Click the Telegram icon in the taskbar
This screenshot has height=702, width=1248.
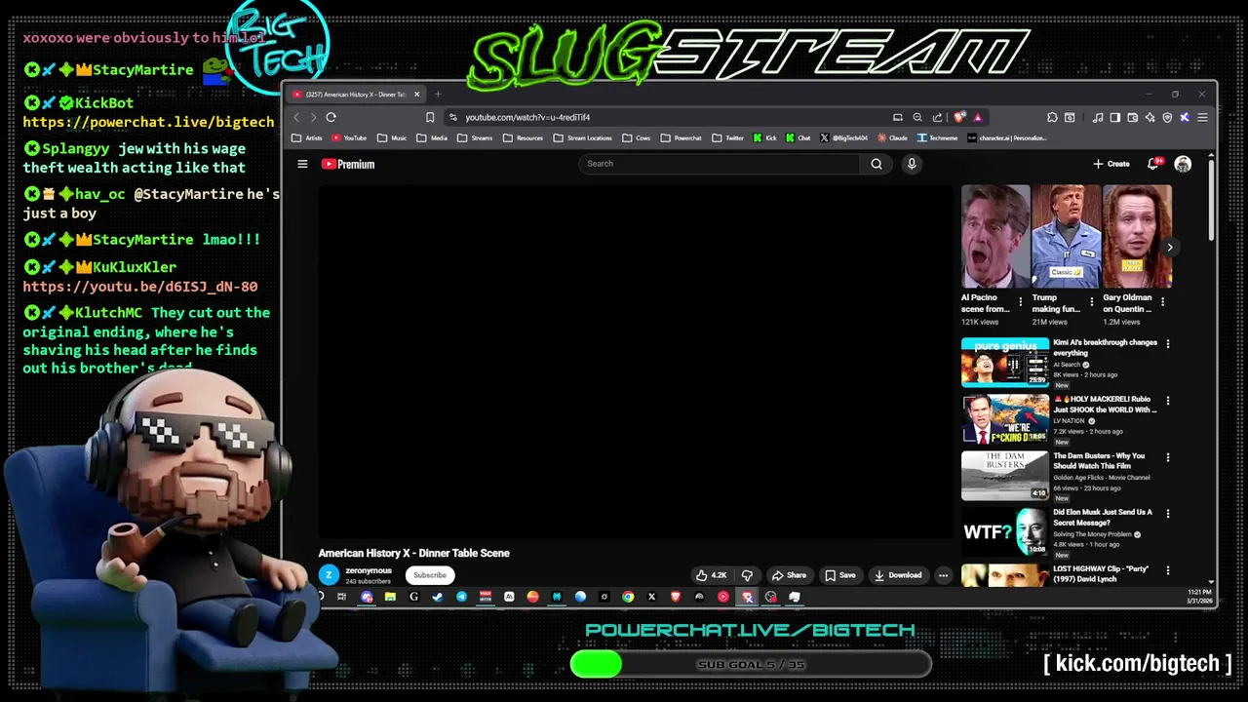point(461,597)
